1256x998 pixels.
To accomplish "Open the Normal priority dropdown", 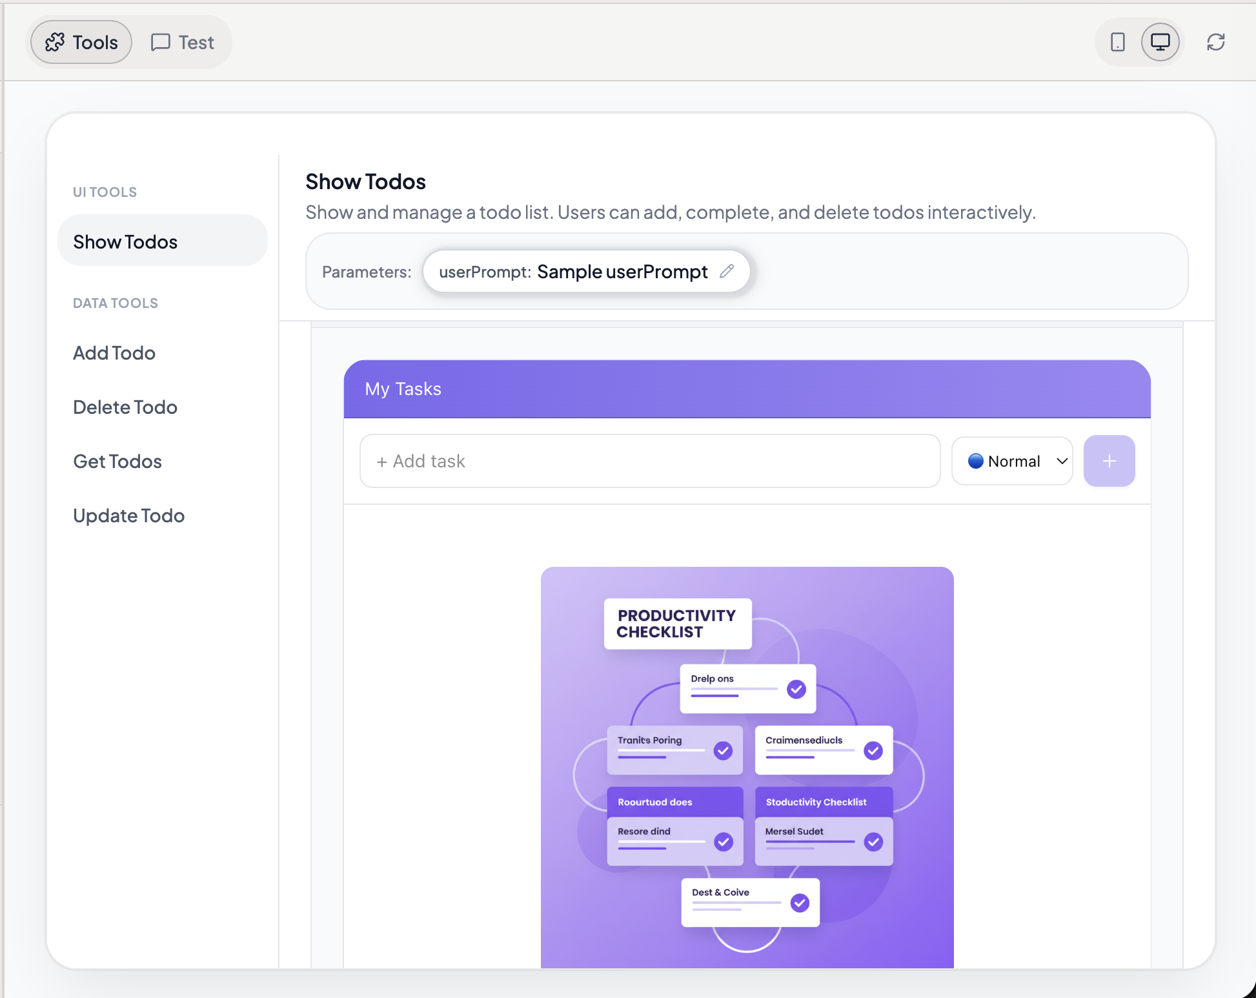I will 1012,461.
